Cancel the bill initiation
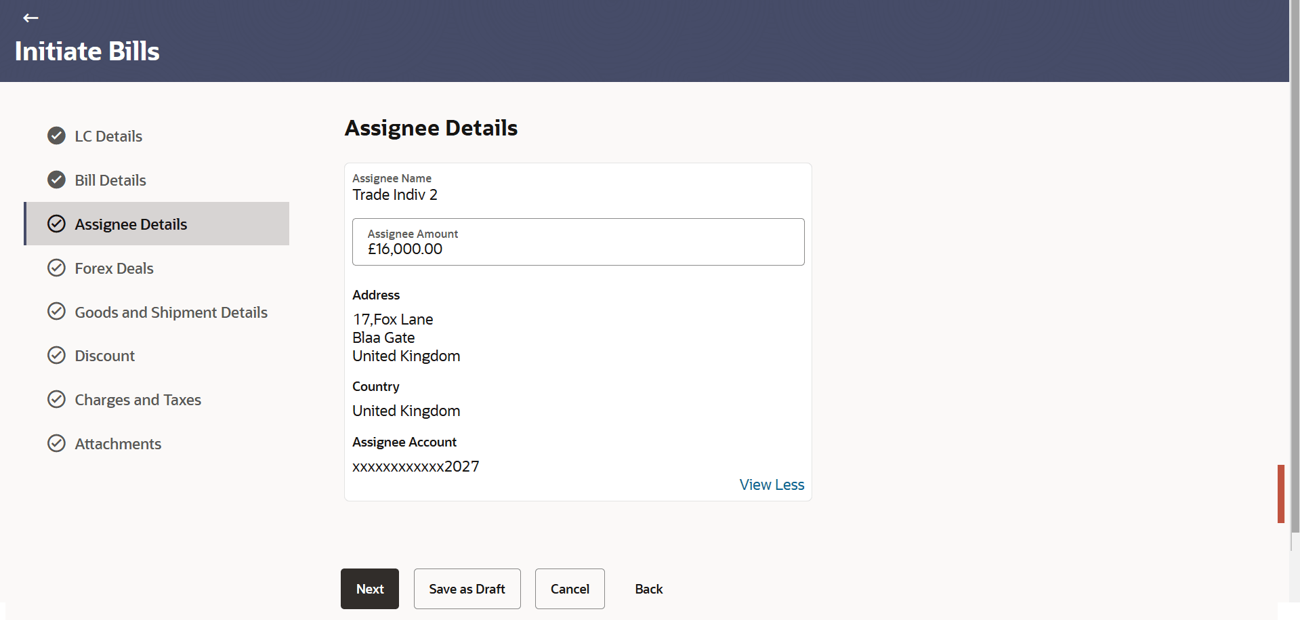1300x620 pixels. [570, 589]
